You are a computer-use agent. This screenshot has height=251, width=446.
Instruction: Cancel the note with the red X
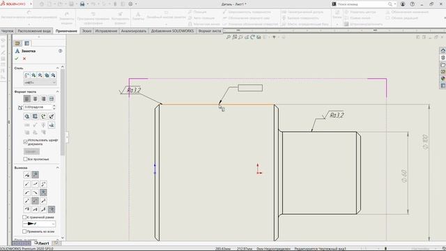(24, 59)
